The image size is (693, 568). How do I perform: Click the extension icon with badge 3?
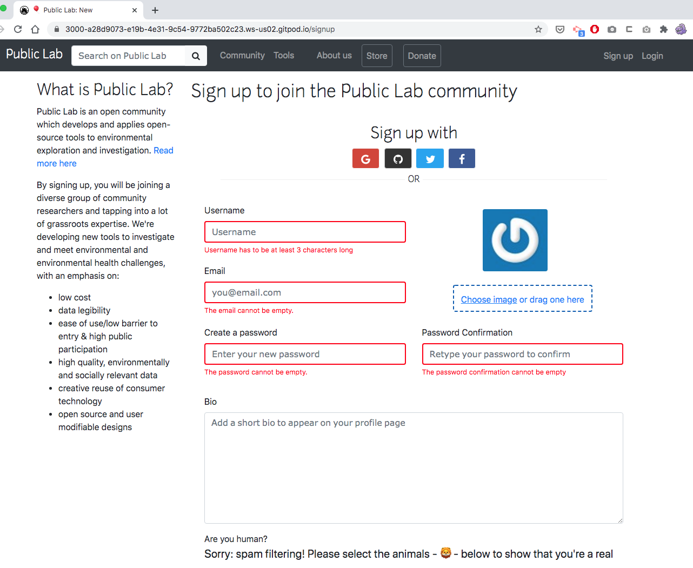[578, 30]
